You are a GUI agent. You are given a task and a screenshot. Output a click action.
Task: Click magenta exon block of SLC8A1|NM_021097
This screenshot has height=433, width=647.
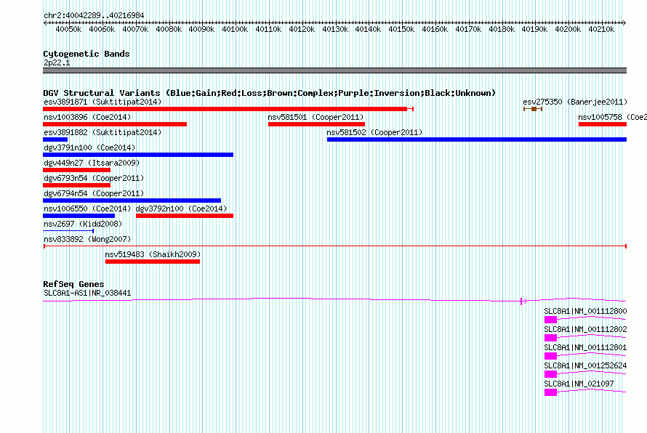tap(550, 392)
